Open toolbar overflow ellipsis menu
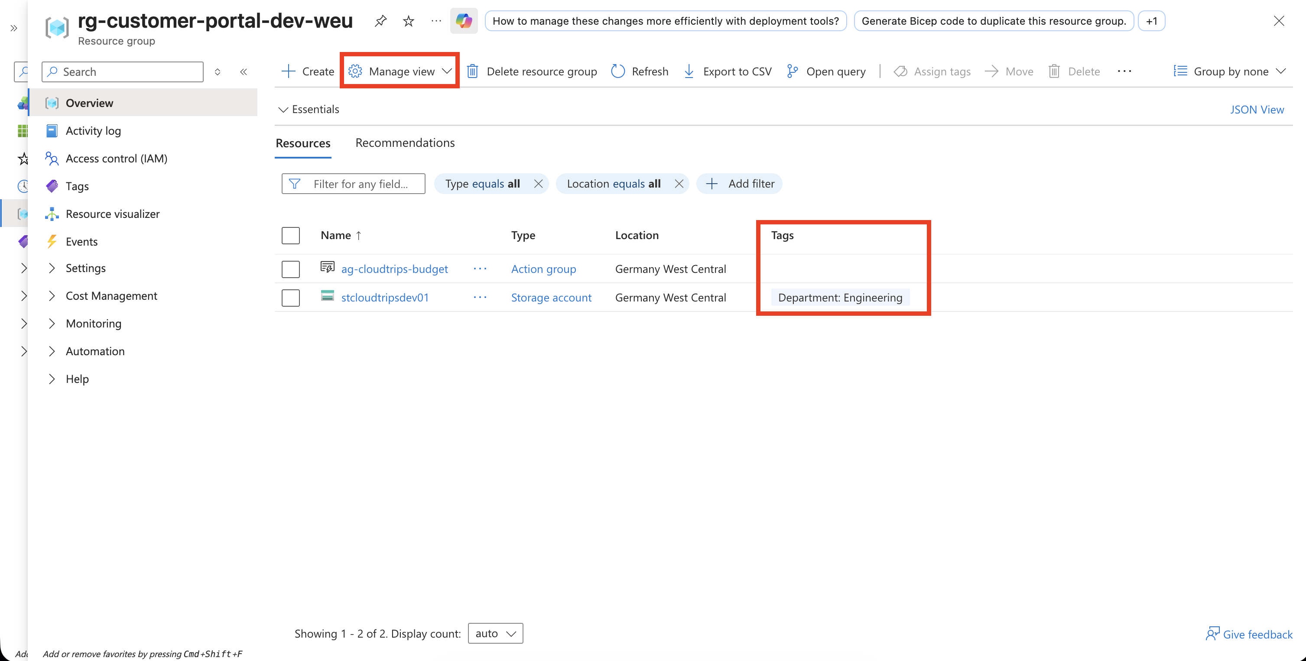Viewport: 1306px width, 661px height. coord(1124,71)
